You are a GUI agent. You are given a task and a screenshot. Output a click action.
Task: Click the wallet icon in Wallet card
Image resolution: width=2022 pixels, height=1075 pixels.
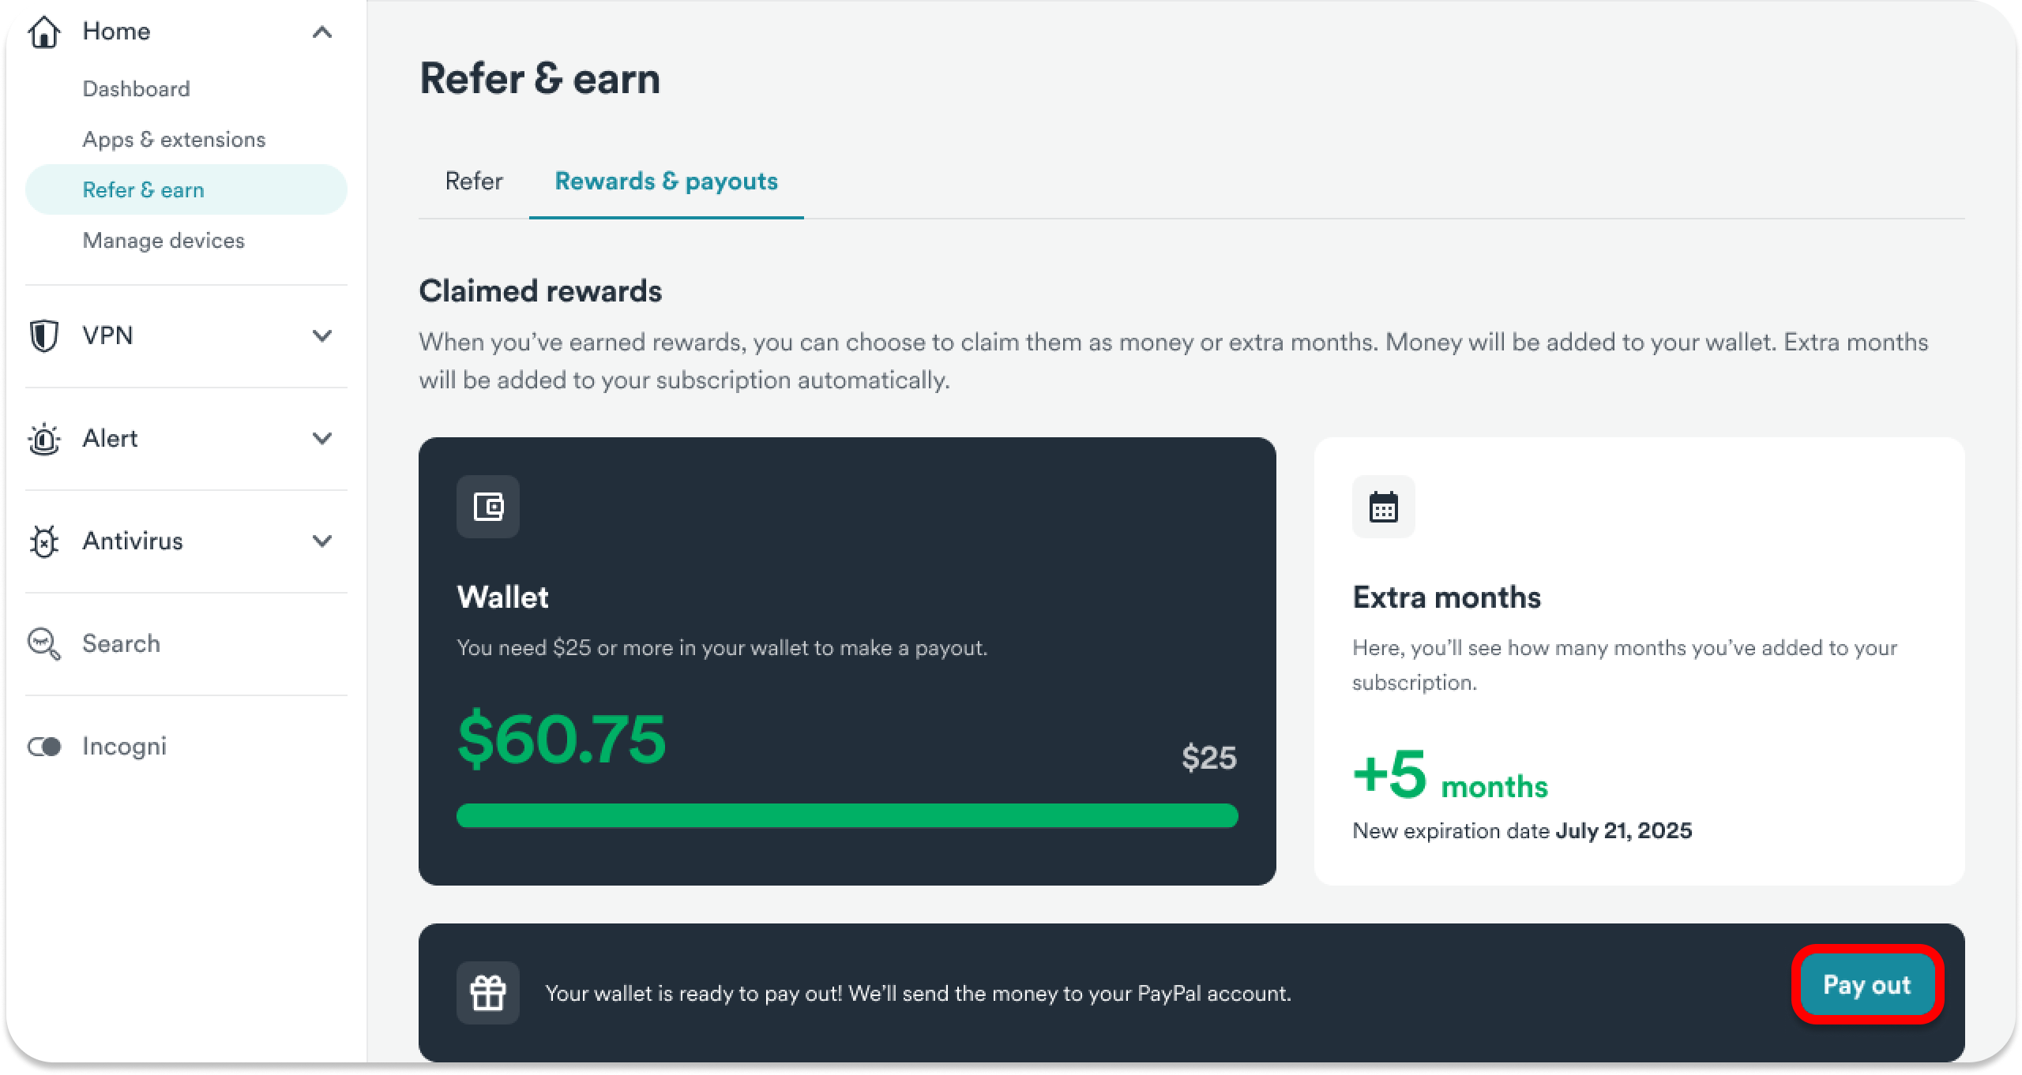coord(488,507)
